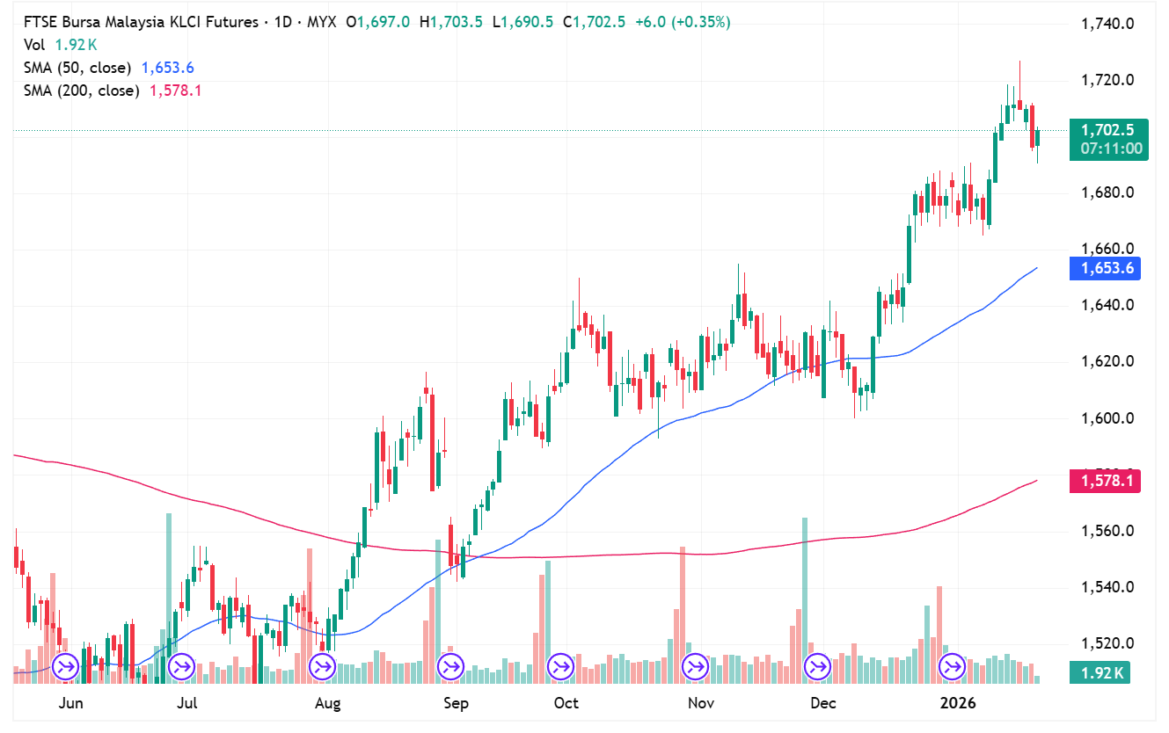This screenshot has width=1169, height=733.
Task: Click the Oct label on time axis
Action: (x=566, y=703)
